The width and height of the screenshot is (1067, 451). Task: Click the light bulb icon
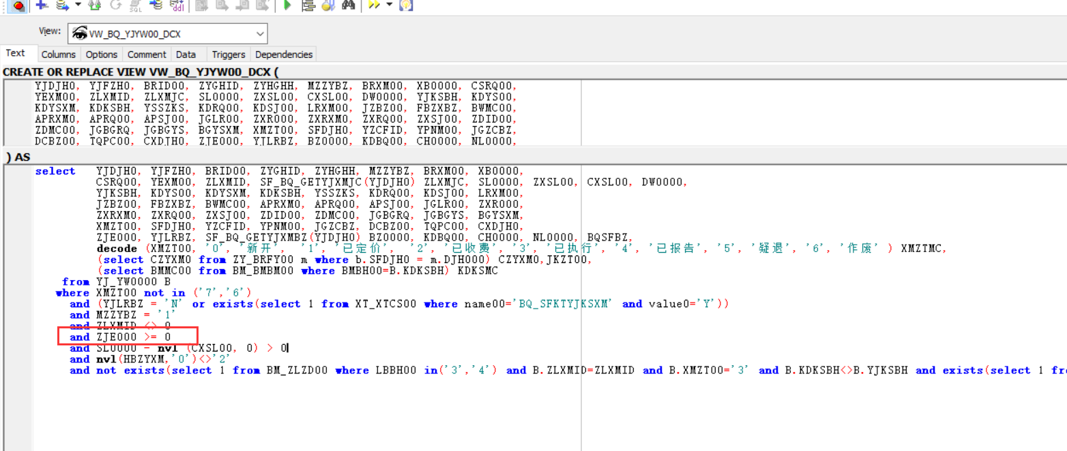pos(406,5)
